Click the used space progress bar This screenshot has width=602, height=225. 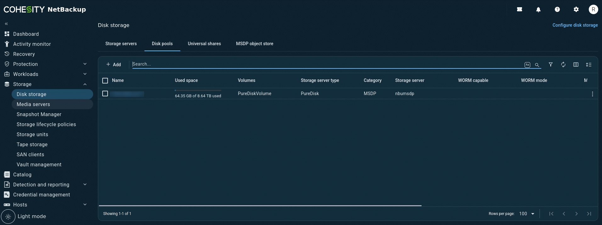point(198,90)
